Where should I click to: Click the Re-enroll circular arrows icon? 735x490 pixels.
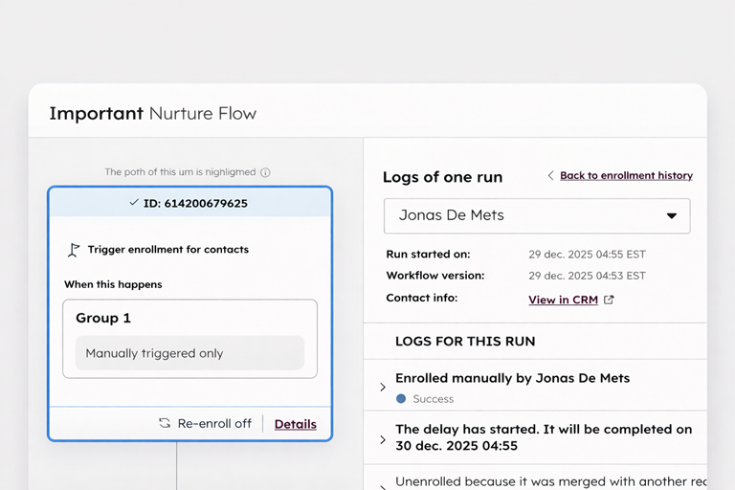[165, 423]
